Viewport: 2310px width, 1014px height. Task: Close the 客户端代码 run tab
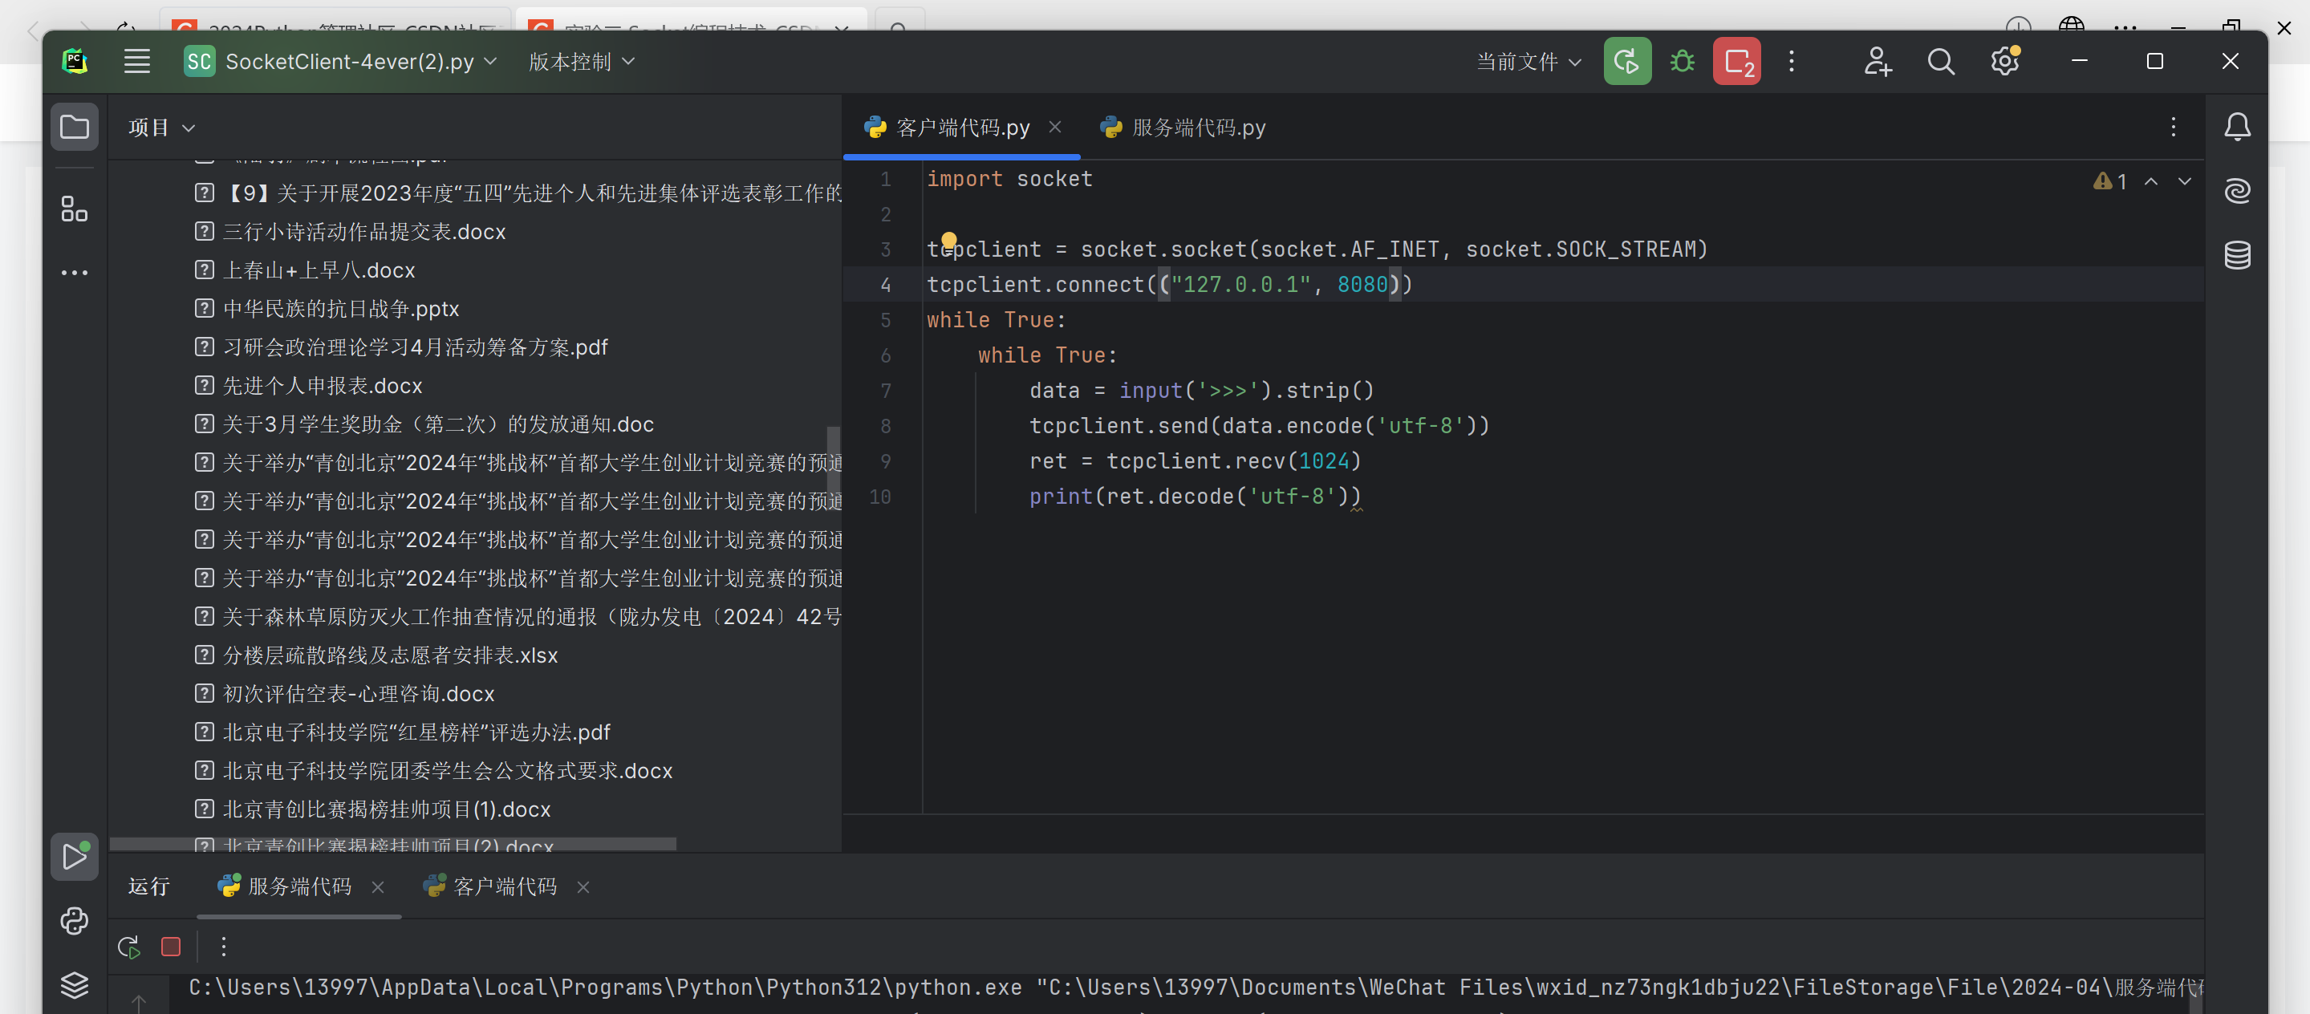pos(583,887)
